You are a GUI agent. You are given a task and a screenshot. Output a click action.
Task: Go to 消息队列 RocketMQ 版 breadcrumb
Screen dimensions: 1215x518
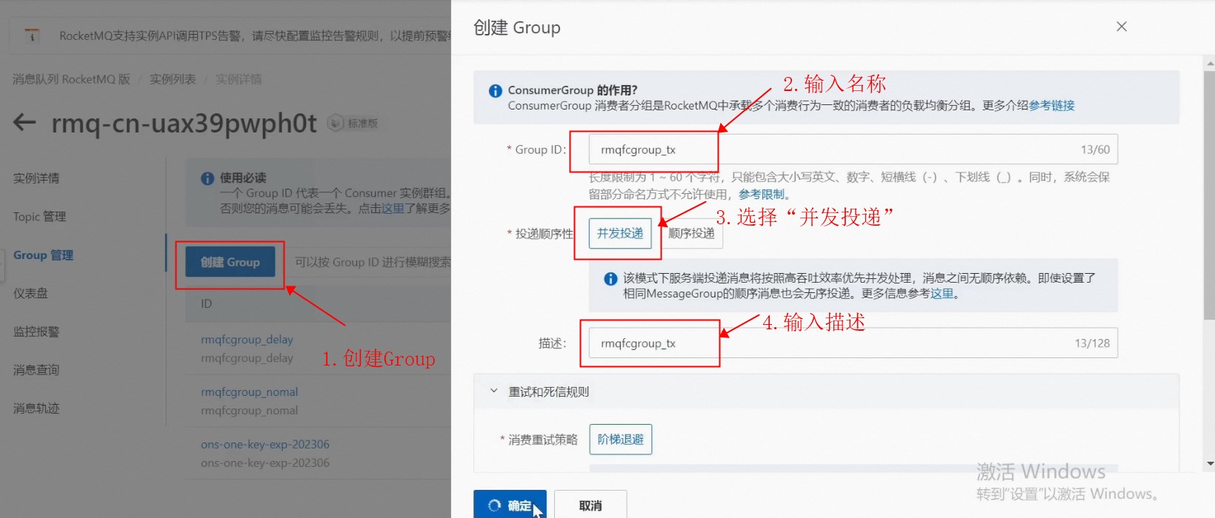tap(71, 79)
